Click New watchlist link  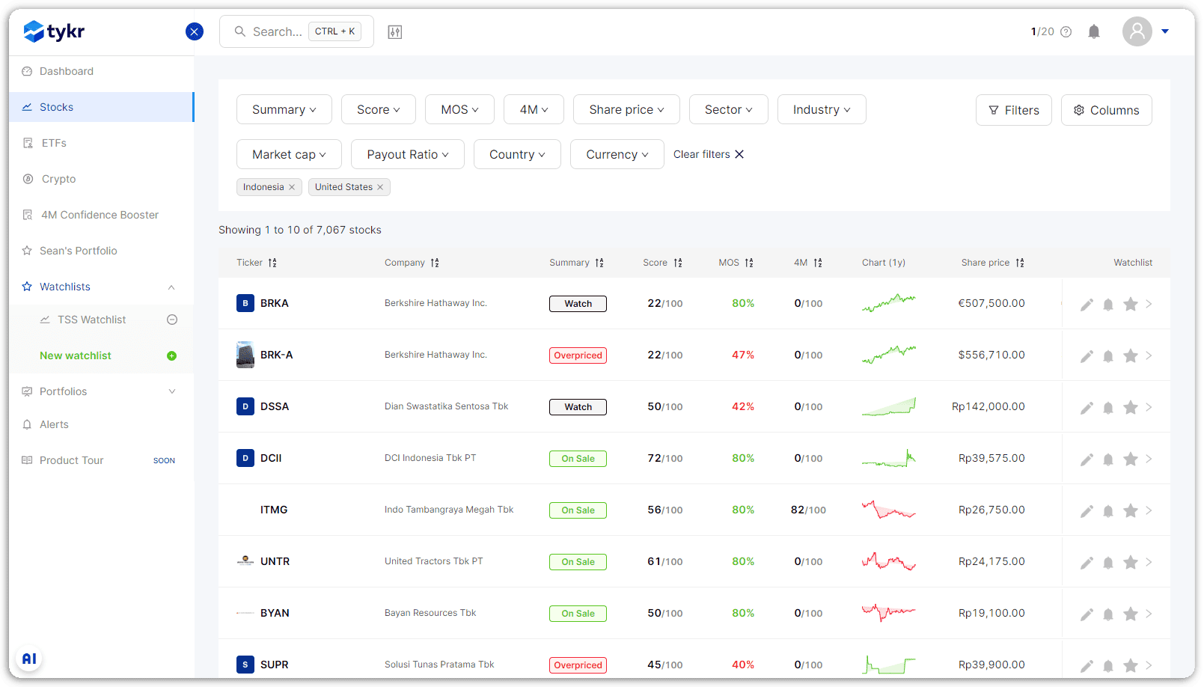tap(76, 355)
